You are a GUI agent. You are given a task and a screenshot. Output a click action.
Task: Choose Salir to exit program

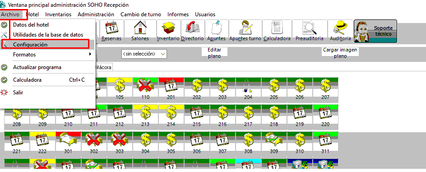coord(48,93)
